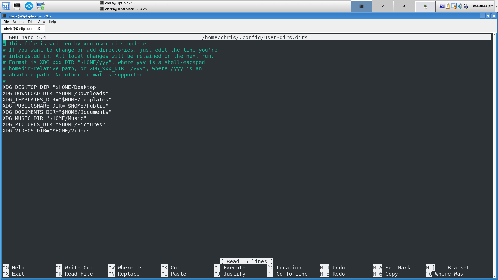Click the comment line 'interested in. All local changes'
This screenshot has height=280, width=498.
tap(108, 56)
